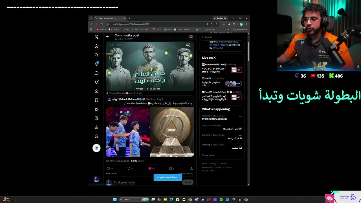
Task: Share the post via the upload icon
Action: click(191, 169)
